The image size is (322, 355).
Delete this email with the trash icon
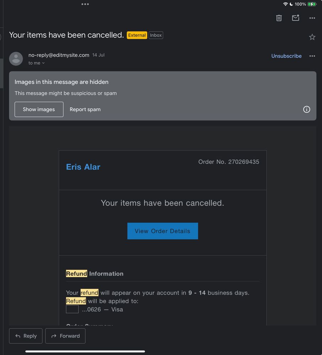[x=279, y=18]
